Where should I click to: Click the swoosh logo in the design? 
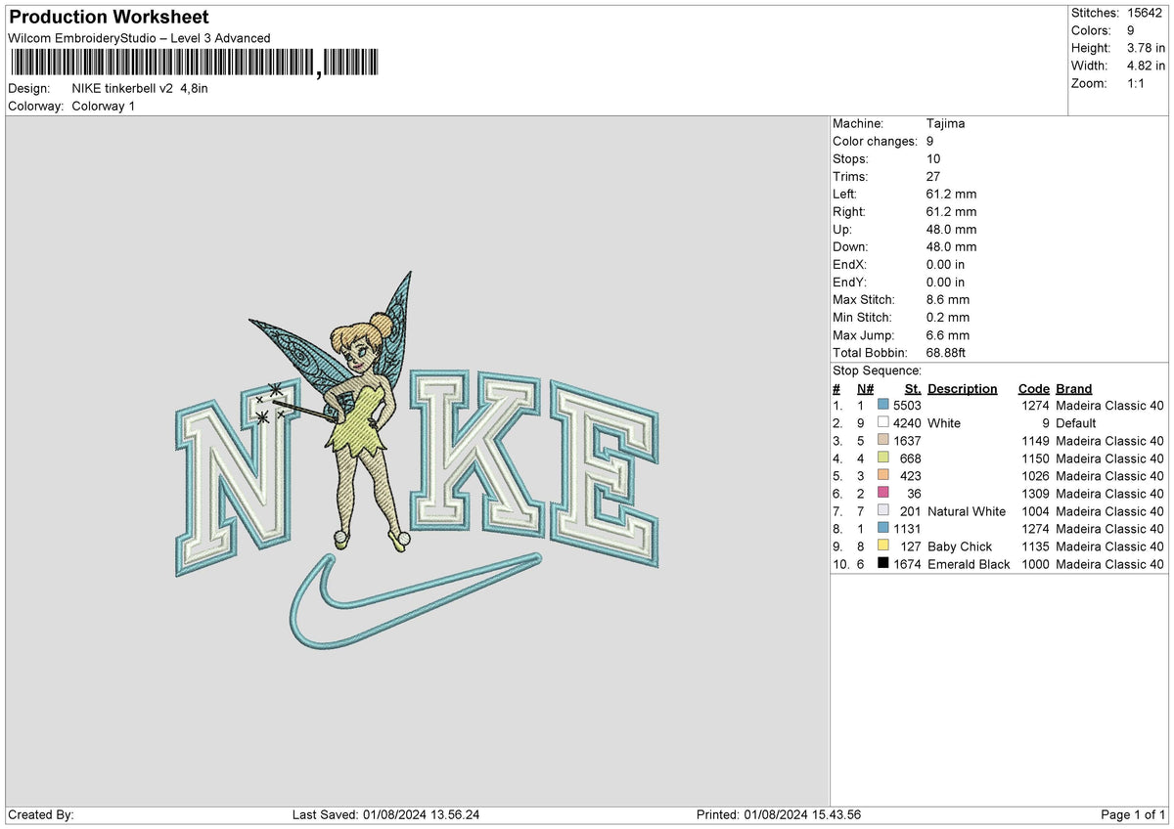[416, 601]
